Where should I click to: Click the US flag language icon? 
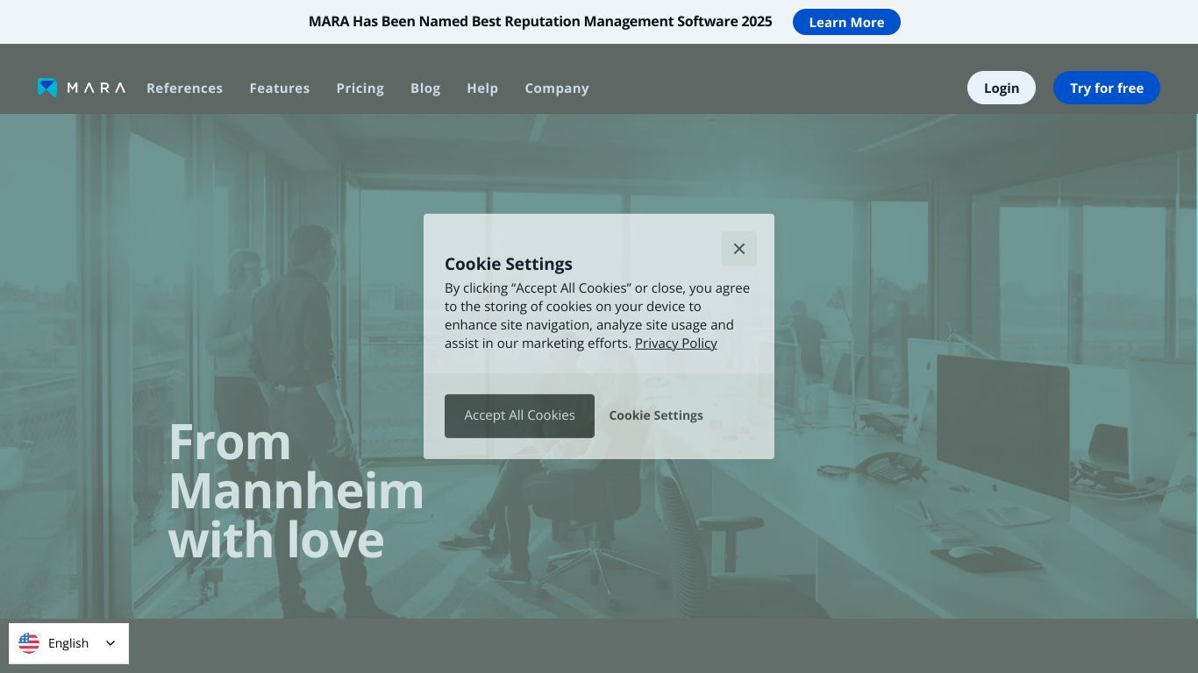coord(29,643)
